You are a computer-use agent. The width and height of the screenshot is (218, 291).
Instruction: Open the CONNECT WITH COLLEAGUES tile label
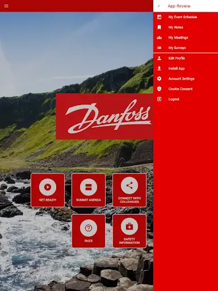[129, 200]
